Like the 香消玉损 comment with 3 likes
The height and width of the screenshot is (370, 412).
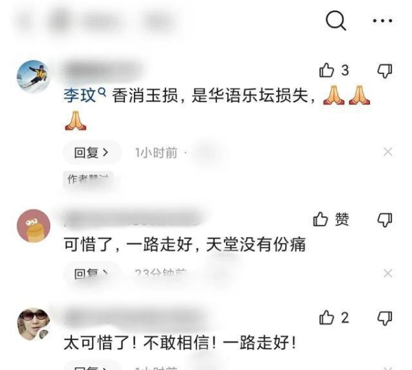click(334, 70)
